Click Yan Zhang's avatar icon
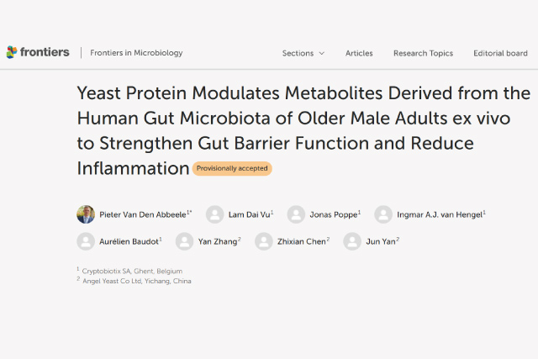538x359 pixels. tap(185, 242)
